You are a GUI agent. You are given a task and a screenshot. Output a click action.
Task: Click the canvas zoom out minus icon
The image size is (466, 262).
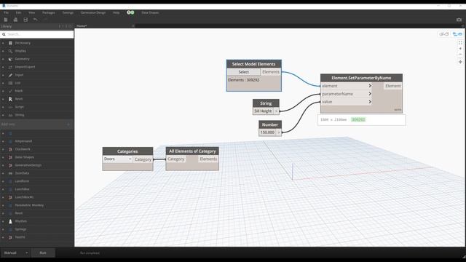pyautogui.click(x=460, y=55)
